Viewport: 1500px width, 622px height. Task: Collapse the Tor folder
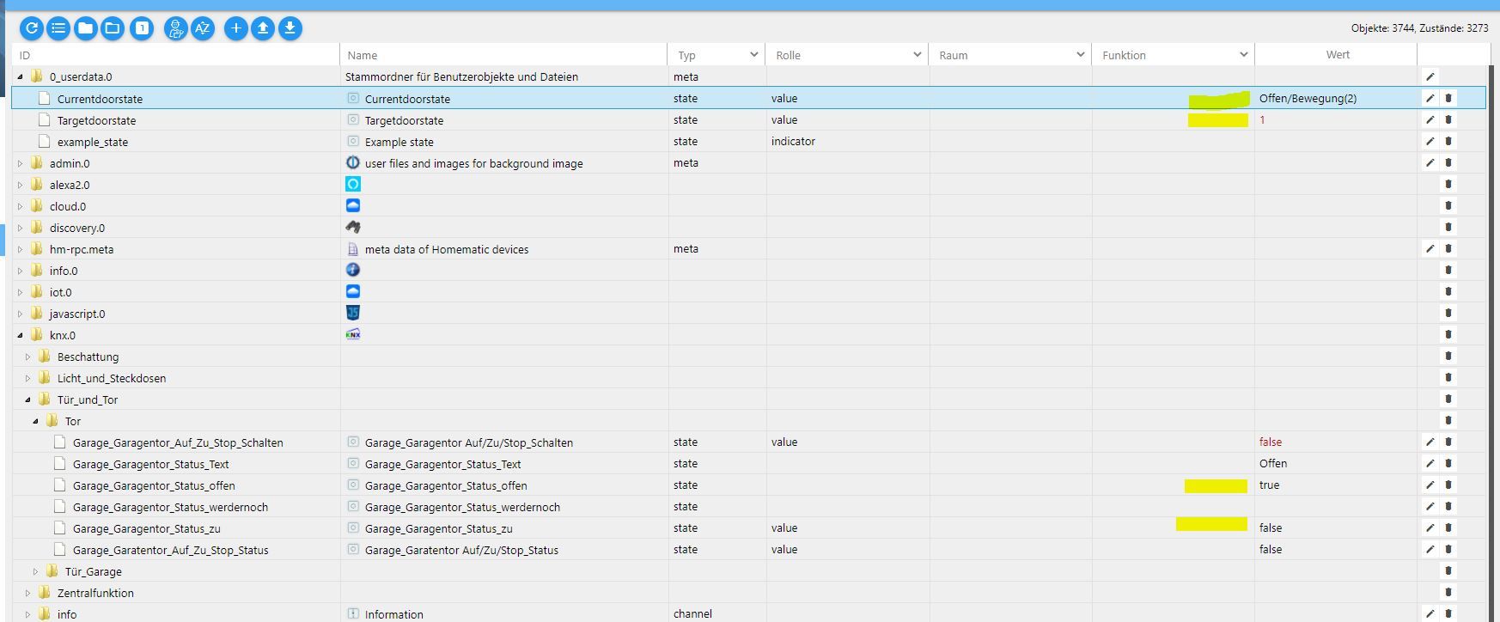click(36, 421)
